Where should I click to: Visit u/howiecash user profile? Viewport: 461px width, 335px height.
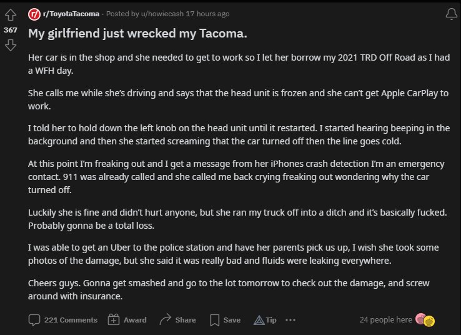162,14
